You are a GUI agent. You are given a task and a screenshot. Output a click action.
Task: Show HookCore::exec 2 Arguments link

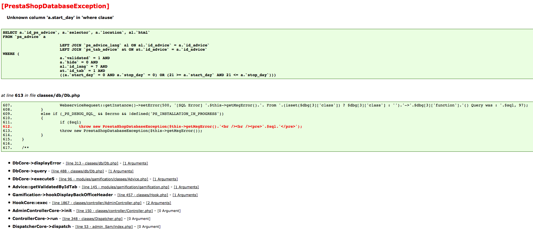159,203
